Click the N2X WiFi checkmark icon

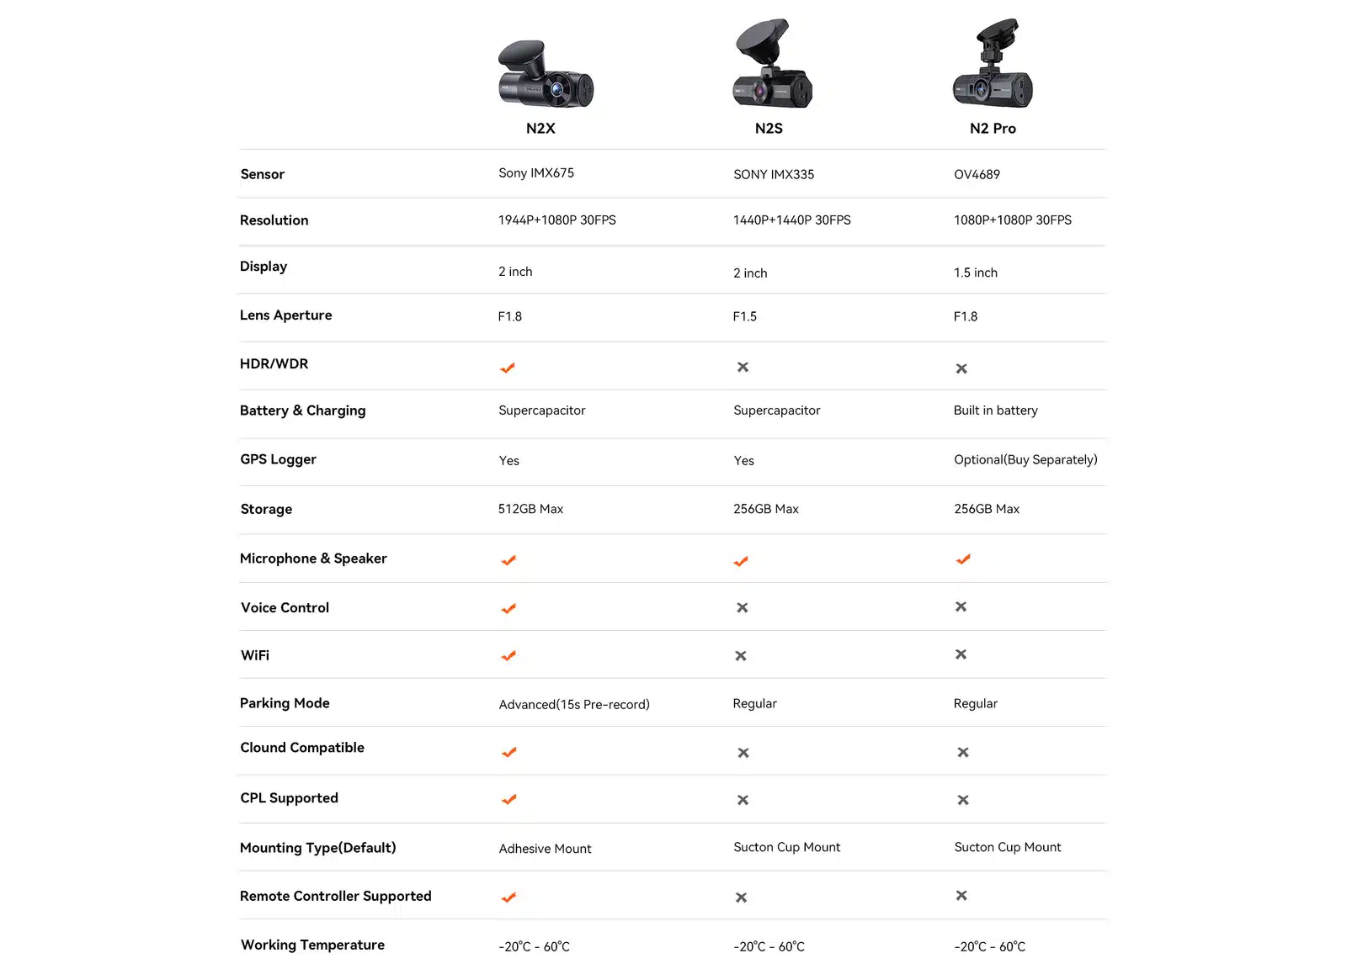point(508,655)
